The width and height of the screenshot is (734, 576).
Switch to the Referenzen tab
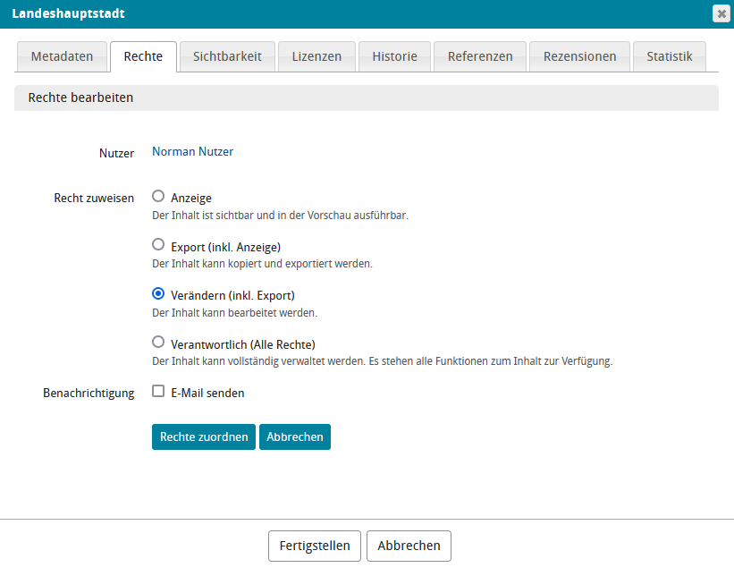click(x=480, y=56)
